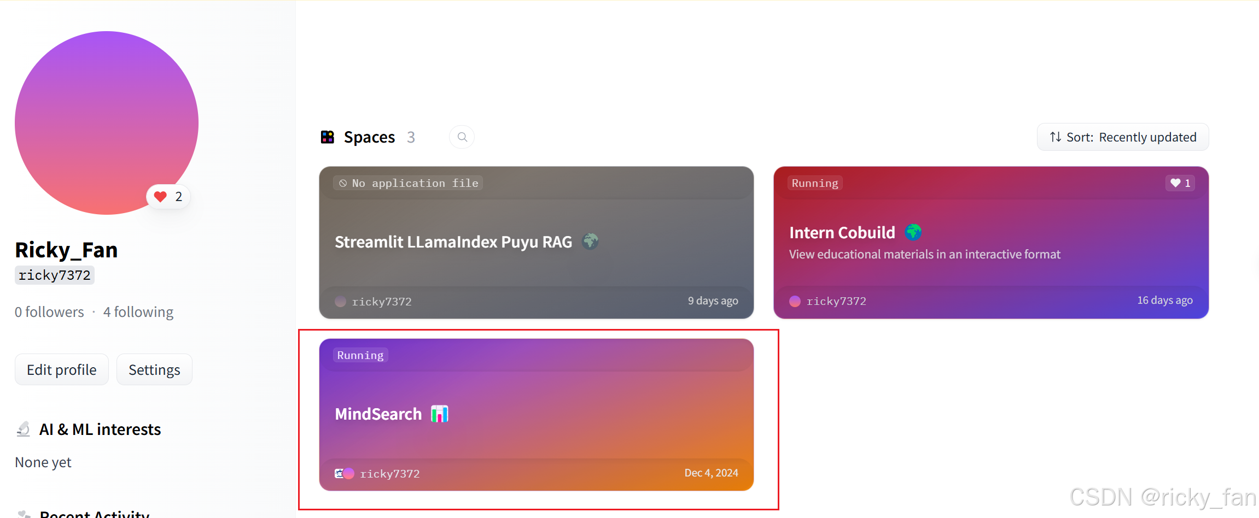
Task: Click the Spaces count number 3
Action: (x=411, y=137)
